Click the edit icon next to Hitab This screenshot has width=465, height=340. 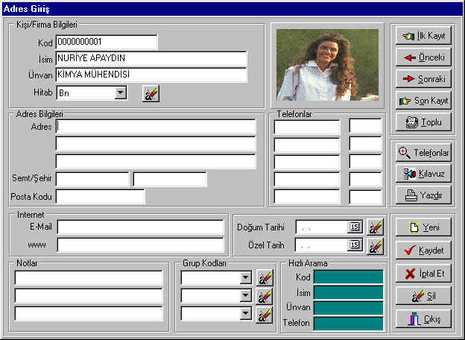click(151, 93)
